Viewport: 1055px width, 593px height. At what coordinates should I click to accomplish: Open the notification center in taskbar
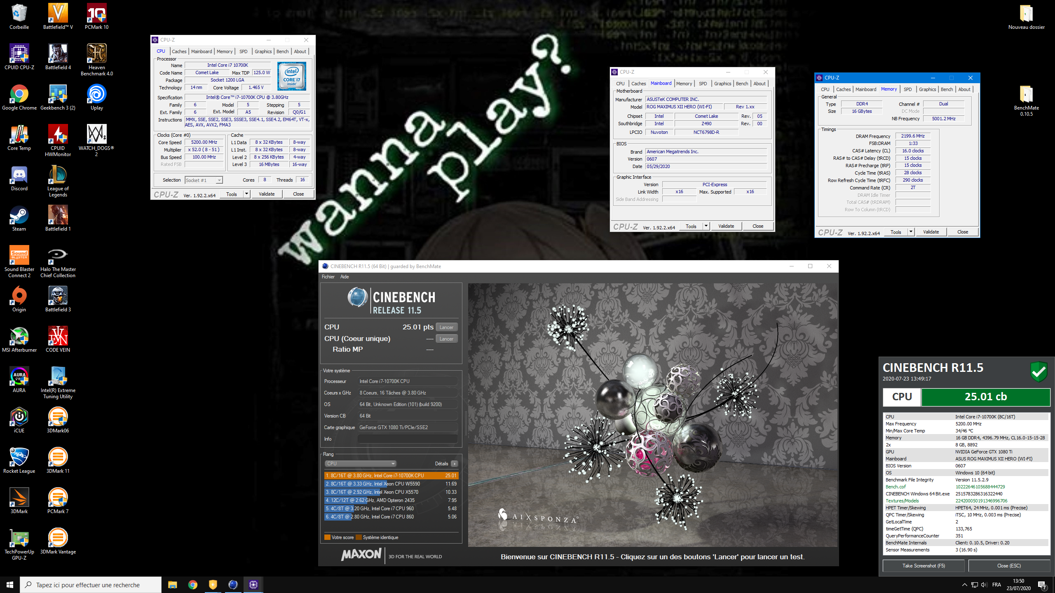coord(1042,585)
